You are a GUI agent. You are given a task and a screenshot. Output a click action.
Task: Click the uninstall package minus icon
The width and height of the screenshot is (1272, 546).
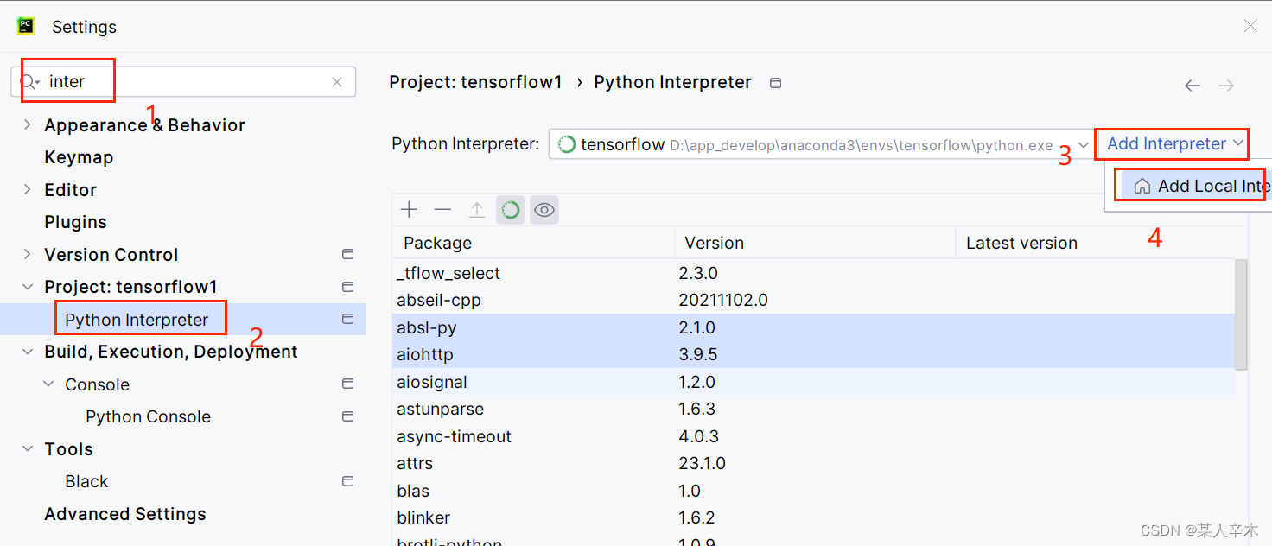tap(442, 210)
